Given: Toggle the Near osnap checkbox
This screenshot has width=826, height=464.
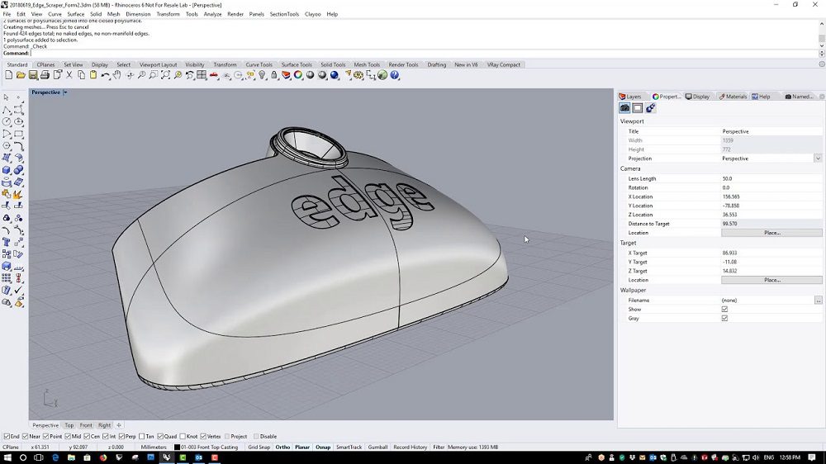Looking at the screenshot, I should point(26,437).
